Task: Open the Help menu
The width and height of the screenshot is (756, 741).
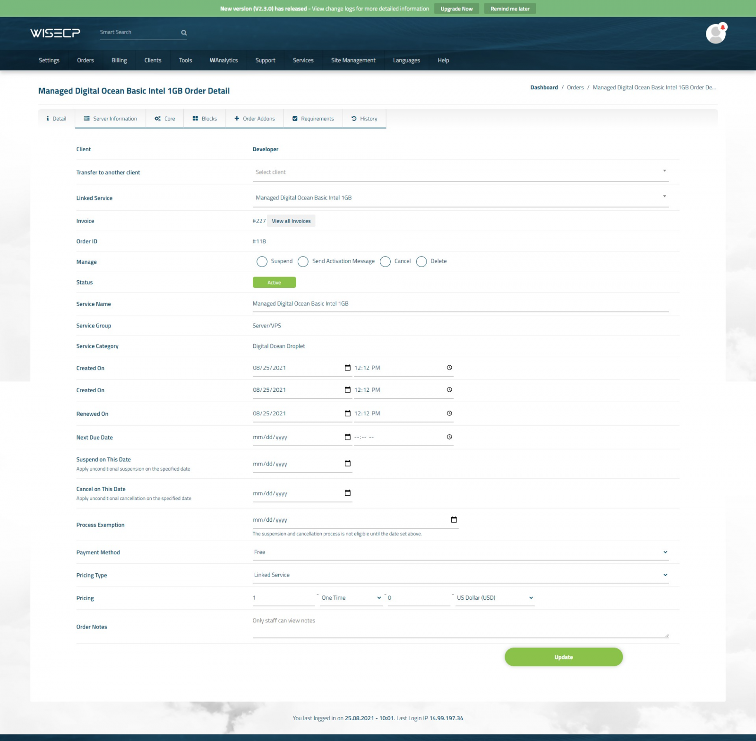Action: pyautogui.click(x=443, y=60)
